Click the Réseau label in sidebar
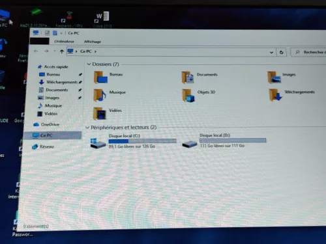326x244 pixels. coord(47,147)
